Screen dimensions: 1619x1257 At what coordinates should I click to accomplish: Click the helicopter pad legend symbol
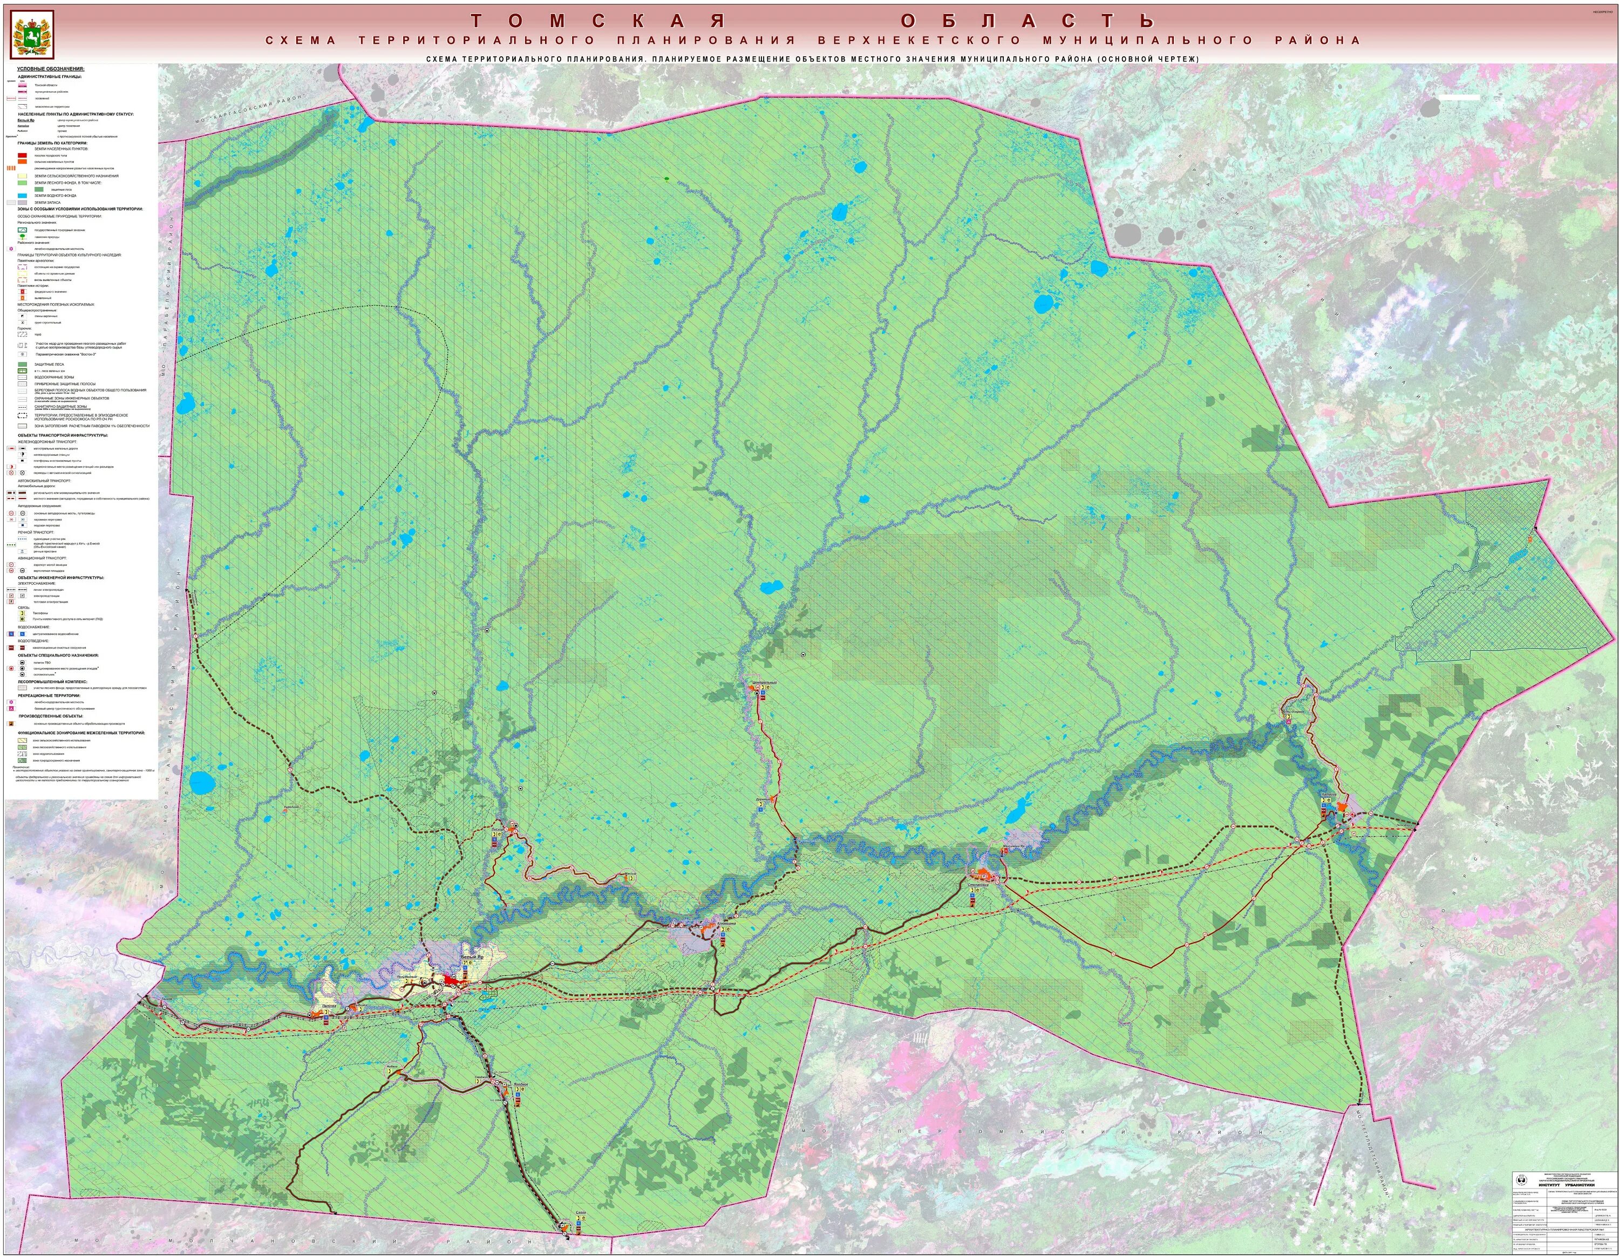[22, 571]
